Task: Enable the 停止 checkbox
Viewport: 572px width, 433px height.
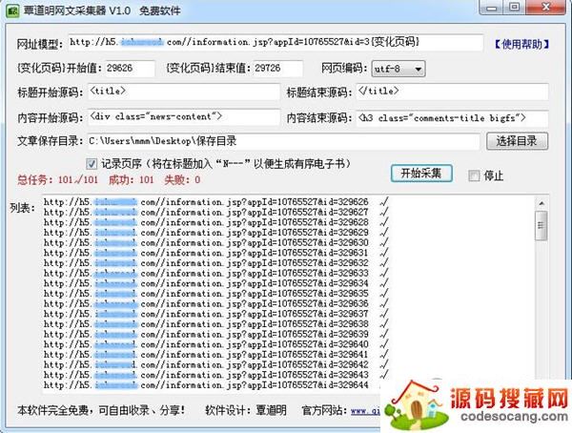Action: tap(474, 176)
